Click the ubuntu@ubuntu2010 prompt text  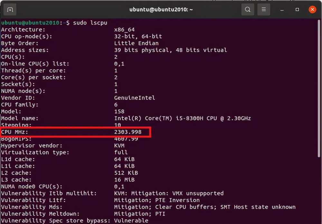click(x=30, y=23)
